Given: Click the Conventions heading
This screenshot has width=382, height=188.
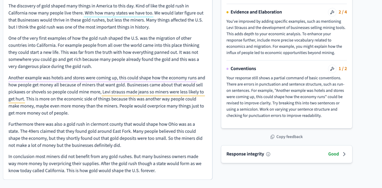Looking at the screenshot, I should (x=243, y=69).
